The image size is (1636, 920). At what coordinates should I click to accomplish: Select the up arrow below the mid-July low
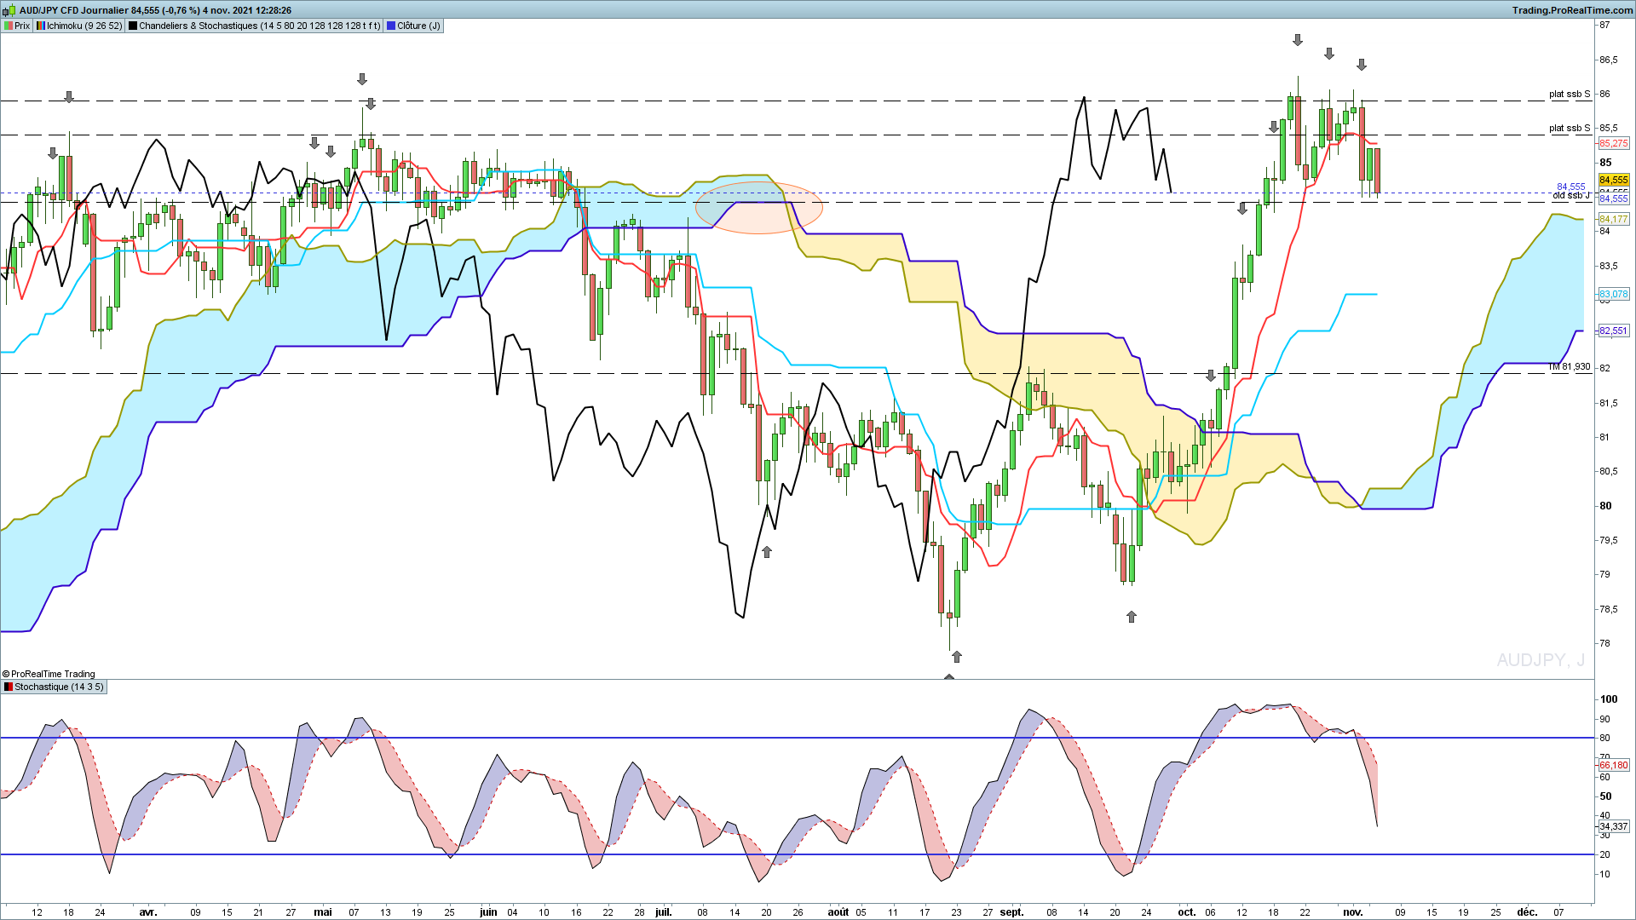point(767,552)
